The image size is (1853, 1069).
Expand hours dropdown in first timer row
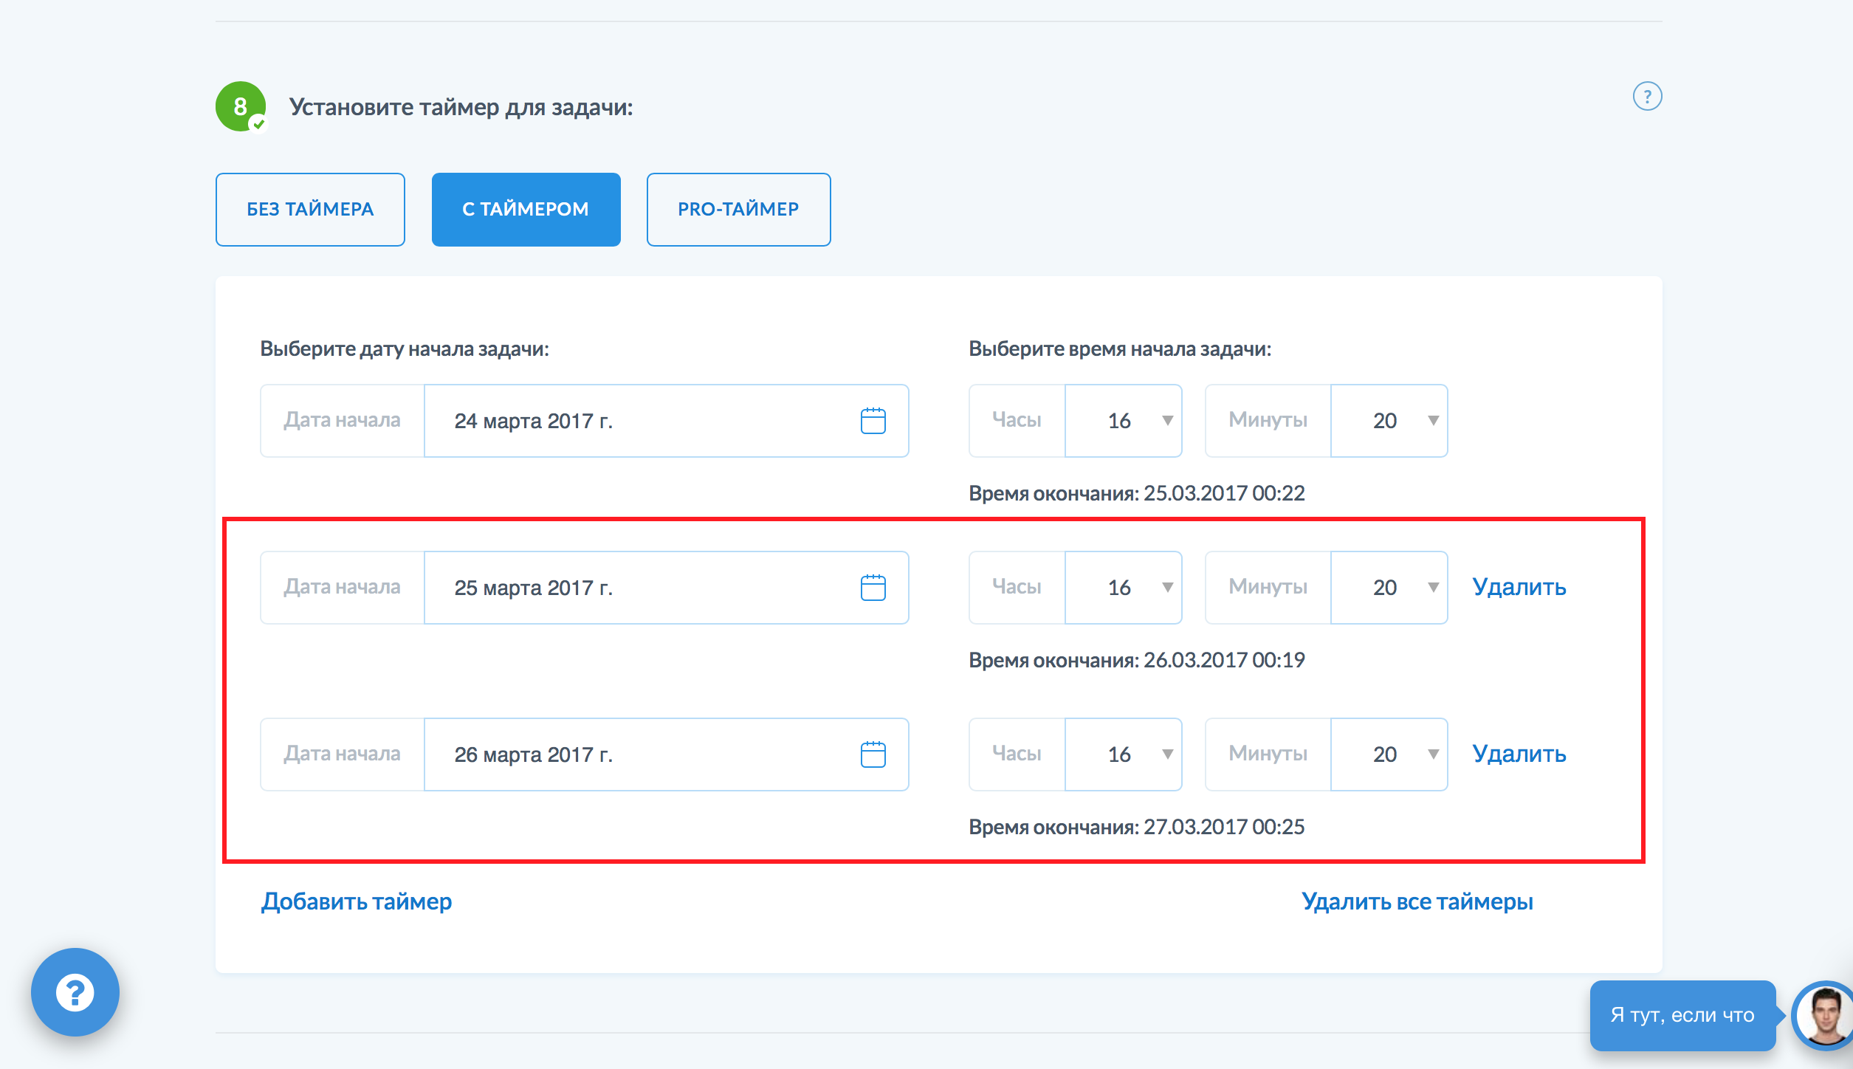click(x=1124, y=421)
